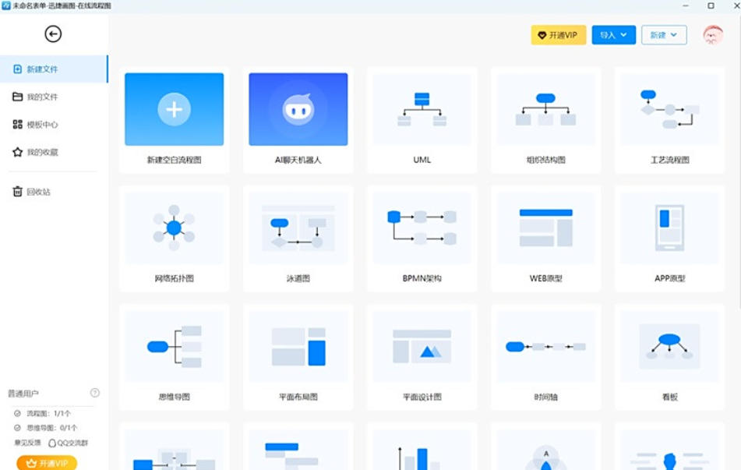The height and width of the screenshot is (470, 741).
Task: Click the bottom 开通VIP button
Action: coord(46,461)
